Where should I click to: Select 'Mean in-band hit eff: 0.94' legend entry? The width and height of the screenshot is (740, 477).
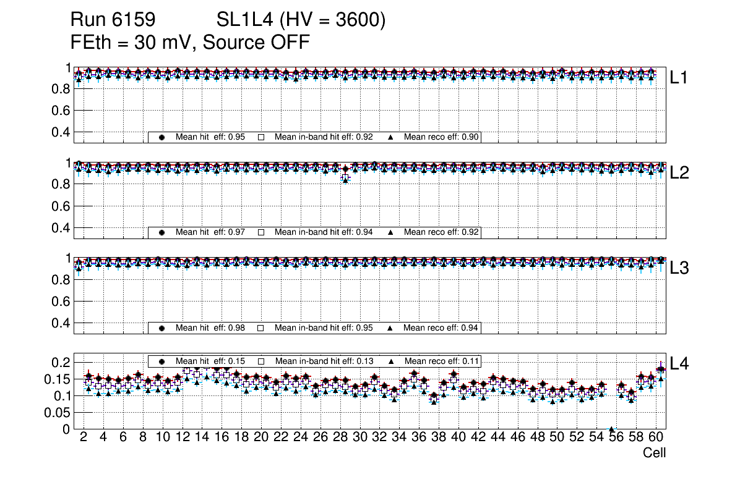(x=323, y=233)
